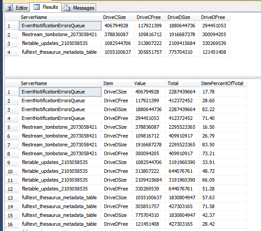Click percent value 66.09
This screenshot has height=231, width=261.
click(x=223, y=180)
